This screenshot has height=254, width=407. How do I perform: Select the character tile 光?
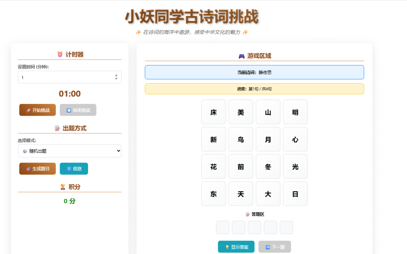coord(295,167)
